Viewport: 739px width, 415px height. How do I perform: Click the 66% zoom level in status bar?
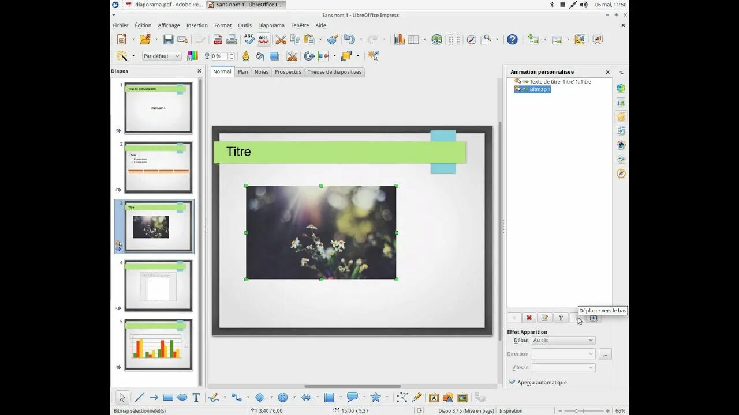(620, 411)
